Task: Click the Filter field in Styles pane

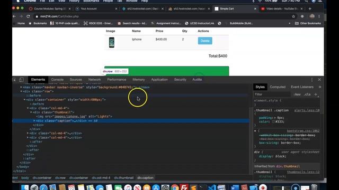Action: [272, 94]
